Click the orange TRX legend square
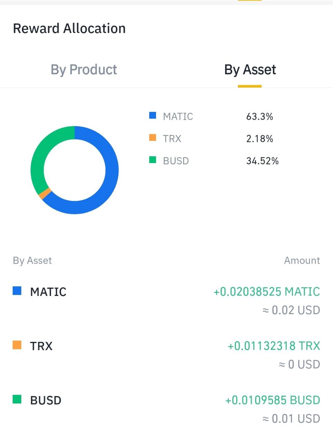 click(153, 137)
